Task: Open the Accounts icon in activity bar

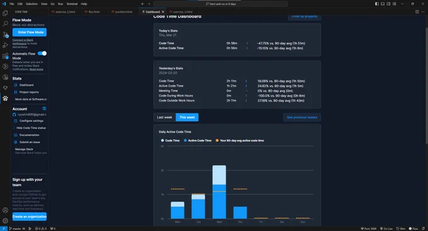Action: coord(5,210)
